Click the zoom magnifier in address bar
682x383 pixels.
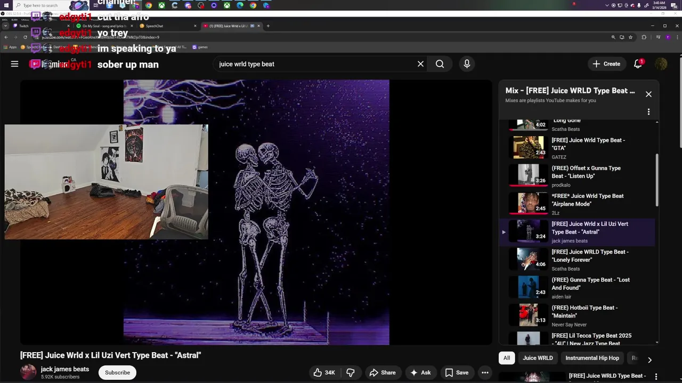click(x=613, y=37)
